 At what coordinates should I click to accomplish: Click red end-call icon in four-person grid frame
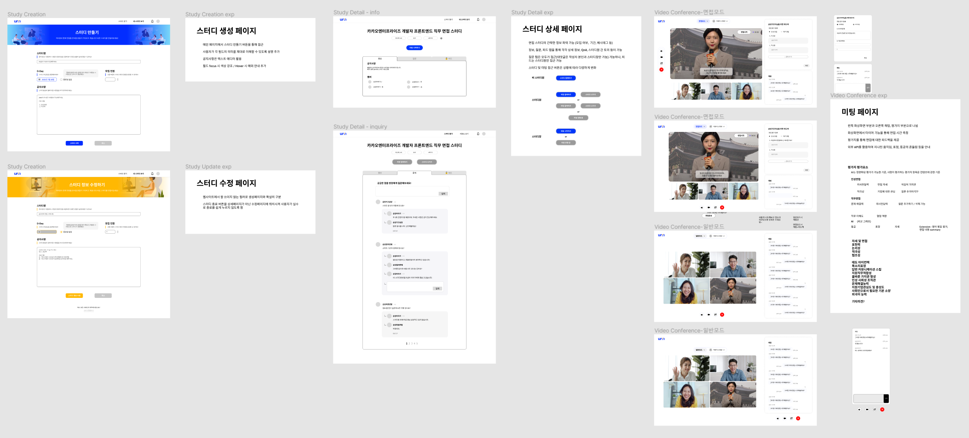(722, 315)
